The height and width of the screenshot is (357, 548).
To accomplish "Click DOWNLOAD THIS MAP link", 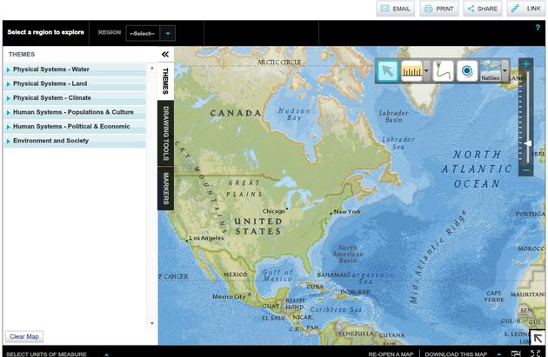I will click(456, 354).
